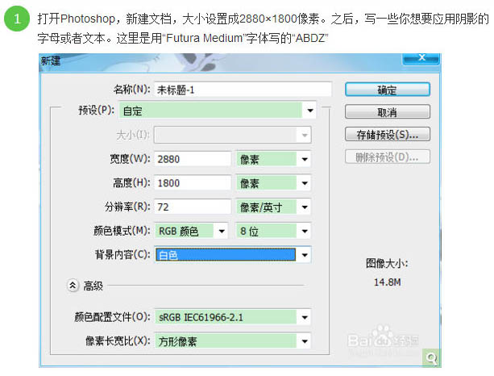Click the magnifier zoom icon on image
494x376 pixels.
432,358
